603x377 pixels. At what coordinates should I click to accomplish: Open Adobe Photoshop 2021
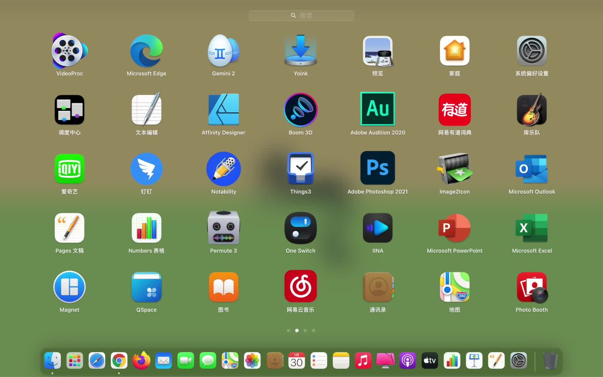(x=378, y=168)
